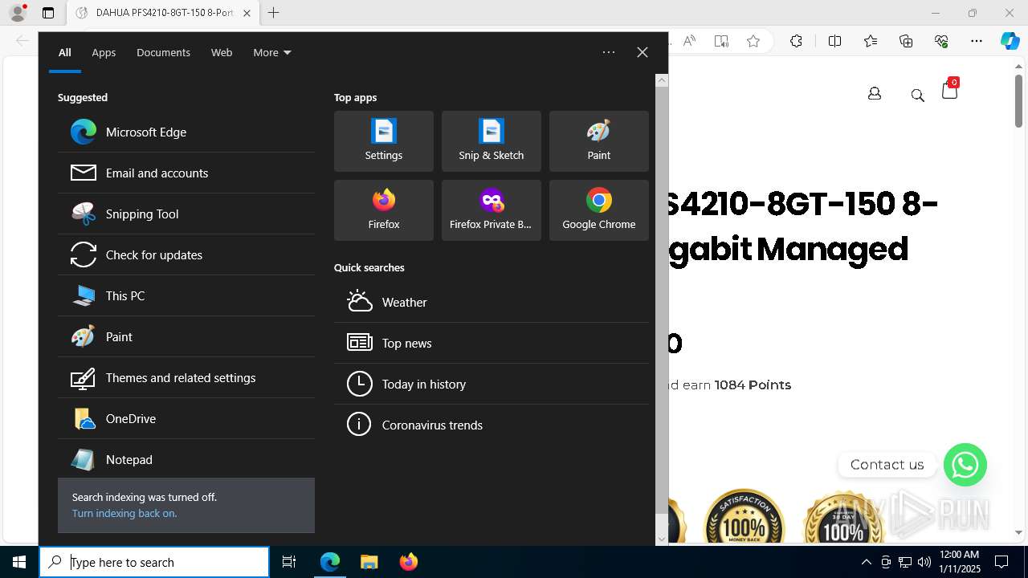Image resolution: width=1028 pixels, height=578 pixels.
Task: Launch Snipping Tool from suggestions
Action: (186, 214)
